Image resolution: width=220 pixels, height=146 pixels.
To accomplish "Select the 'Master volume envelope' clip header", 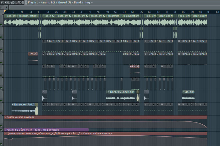I will click(106, 117).
